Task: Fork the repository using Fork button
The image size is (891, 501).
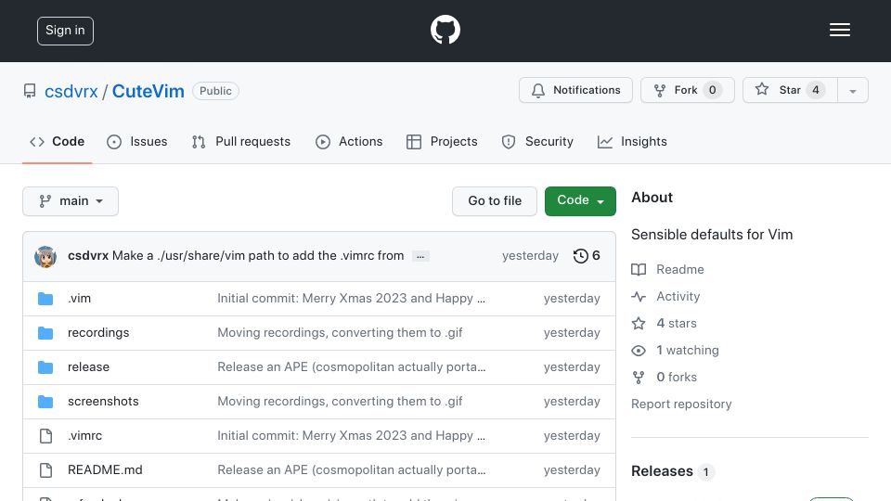Action: [x=688, y=90]
